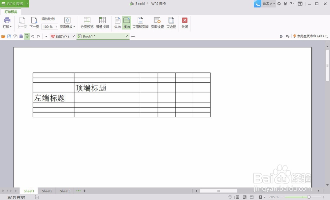
Task: Click the ribbon collapse icon in title bar
Action: (x=300, y=4)
